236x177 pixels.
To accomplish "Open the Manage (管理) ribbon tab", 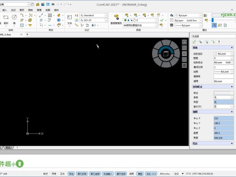I will point(39,10).
